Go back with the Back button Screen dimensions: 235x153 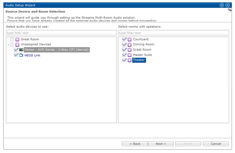pos(134,144)
